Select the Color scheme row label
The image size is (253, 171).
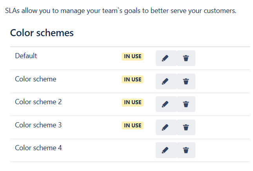point(36,79)
